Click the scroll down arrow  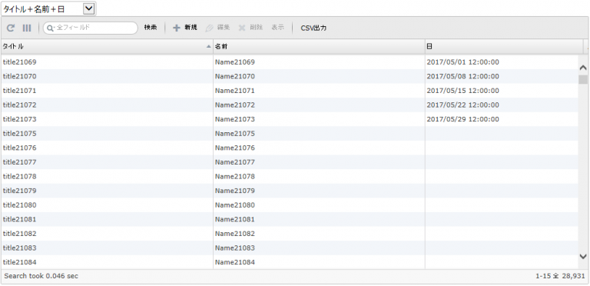tap(583, 256)
